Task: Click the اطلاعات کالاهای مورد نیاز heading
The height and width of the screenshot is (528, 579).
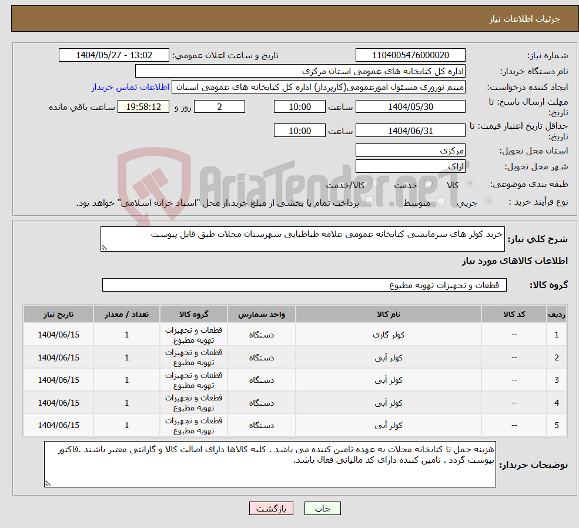Action: 514,261
